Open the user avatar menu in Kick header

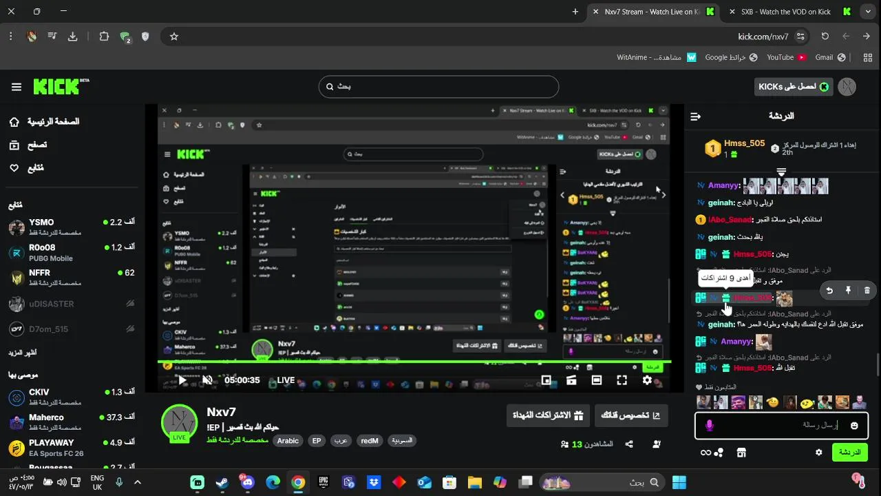(x=847, y=87)
